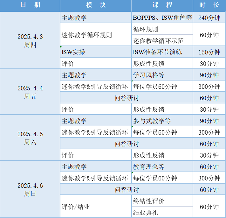The width and height of the screenshot is (226, 218).
Task: Select 评价 module cell in 2025.4.5 block
Action: click(96, 155)
